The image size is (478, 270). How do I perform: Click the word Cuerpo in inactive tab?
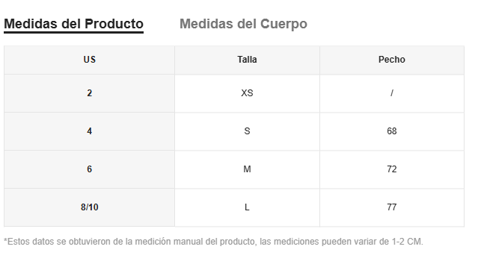click(284, 25)
